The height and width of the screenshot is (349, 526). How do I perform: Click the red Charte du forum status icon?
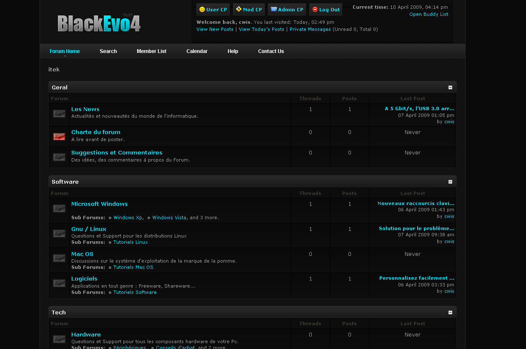(59, 137)
